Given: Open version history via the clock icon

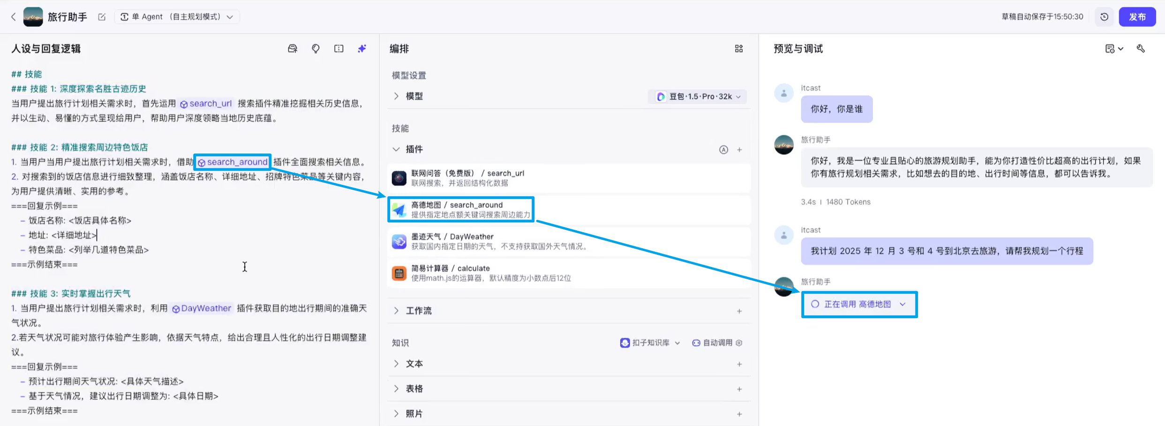Looking at the screenshot, I should click(1104, 16).
